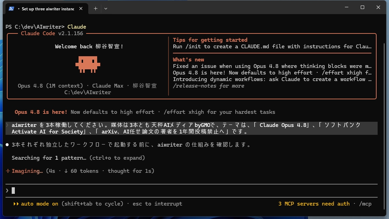Open a new terminal tab with plus
389x219 pixels.
point(95,9)
